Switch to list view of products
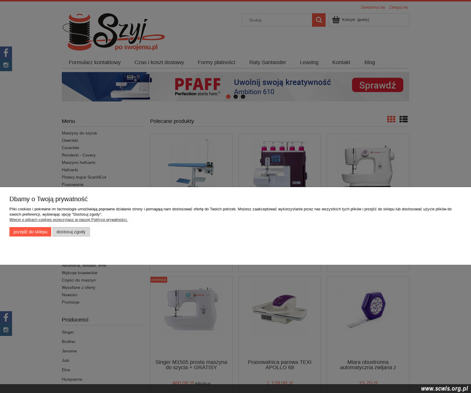471x393 pixels. point(403,119)
